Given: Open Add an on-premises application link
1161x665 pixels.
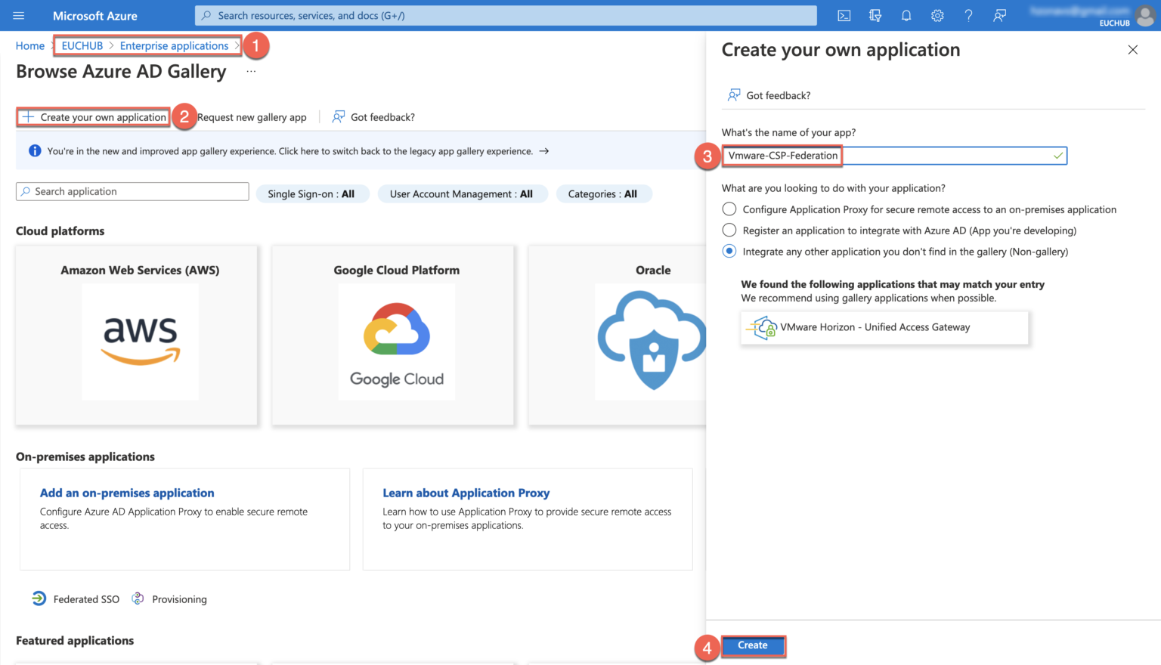Looking at the screenshot, I should (127, 493).
